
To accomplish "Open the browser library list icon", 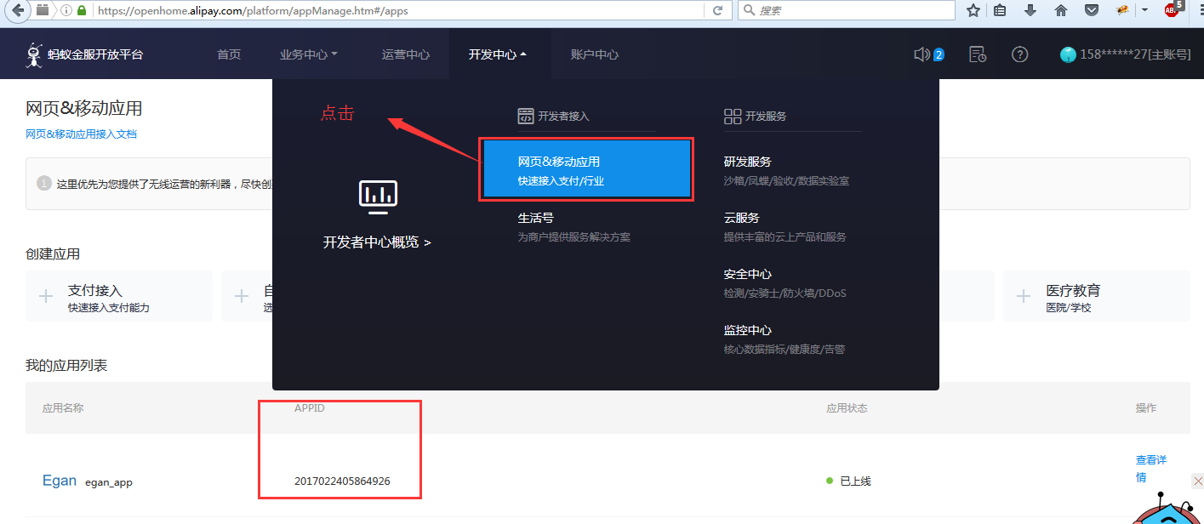I will (x=1001, y=10).
